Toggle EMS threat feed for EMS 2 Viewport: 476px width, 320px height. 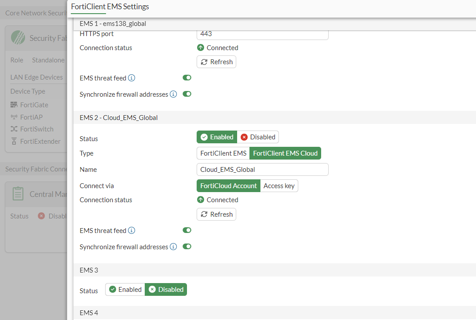pos(187,230)
